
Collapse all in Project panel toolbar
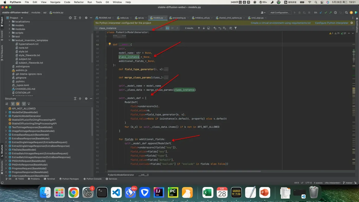tap(80, 18)
